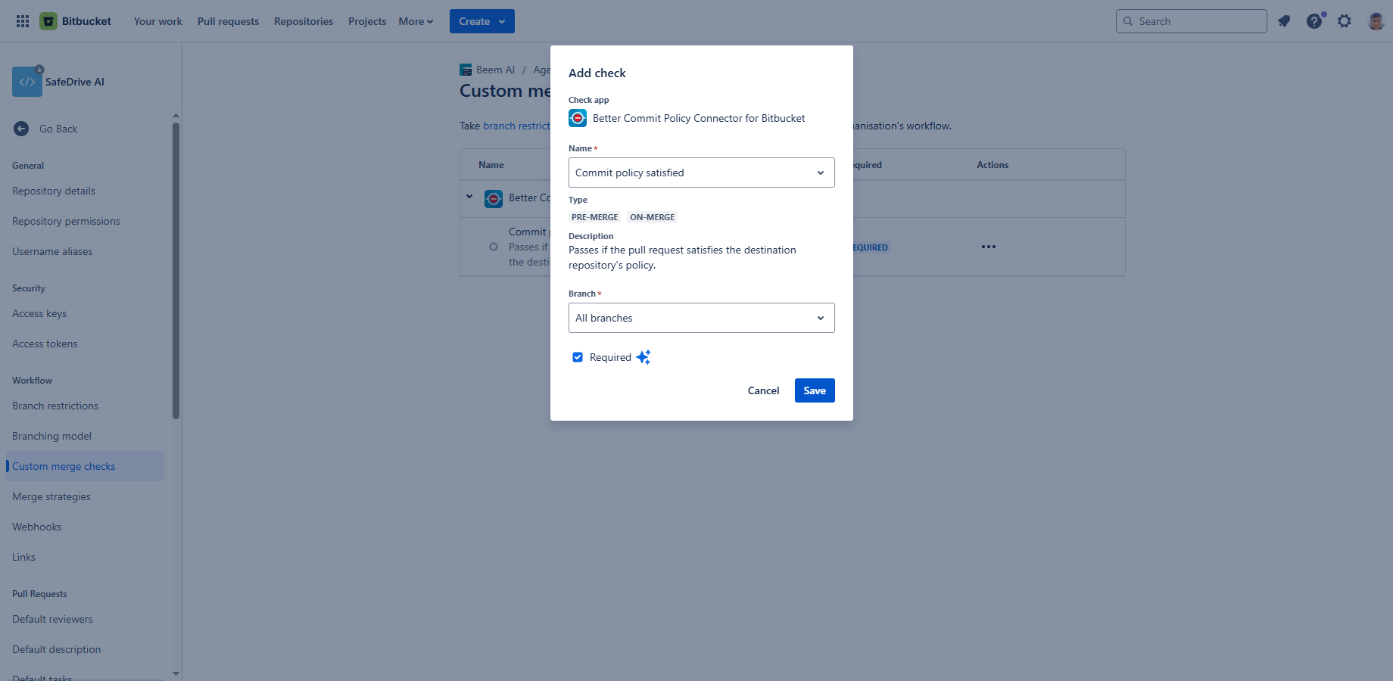Screen dimensions: 1393x681
Task: Open Repository details in sidebar
Action: click(x=54, y=191)
